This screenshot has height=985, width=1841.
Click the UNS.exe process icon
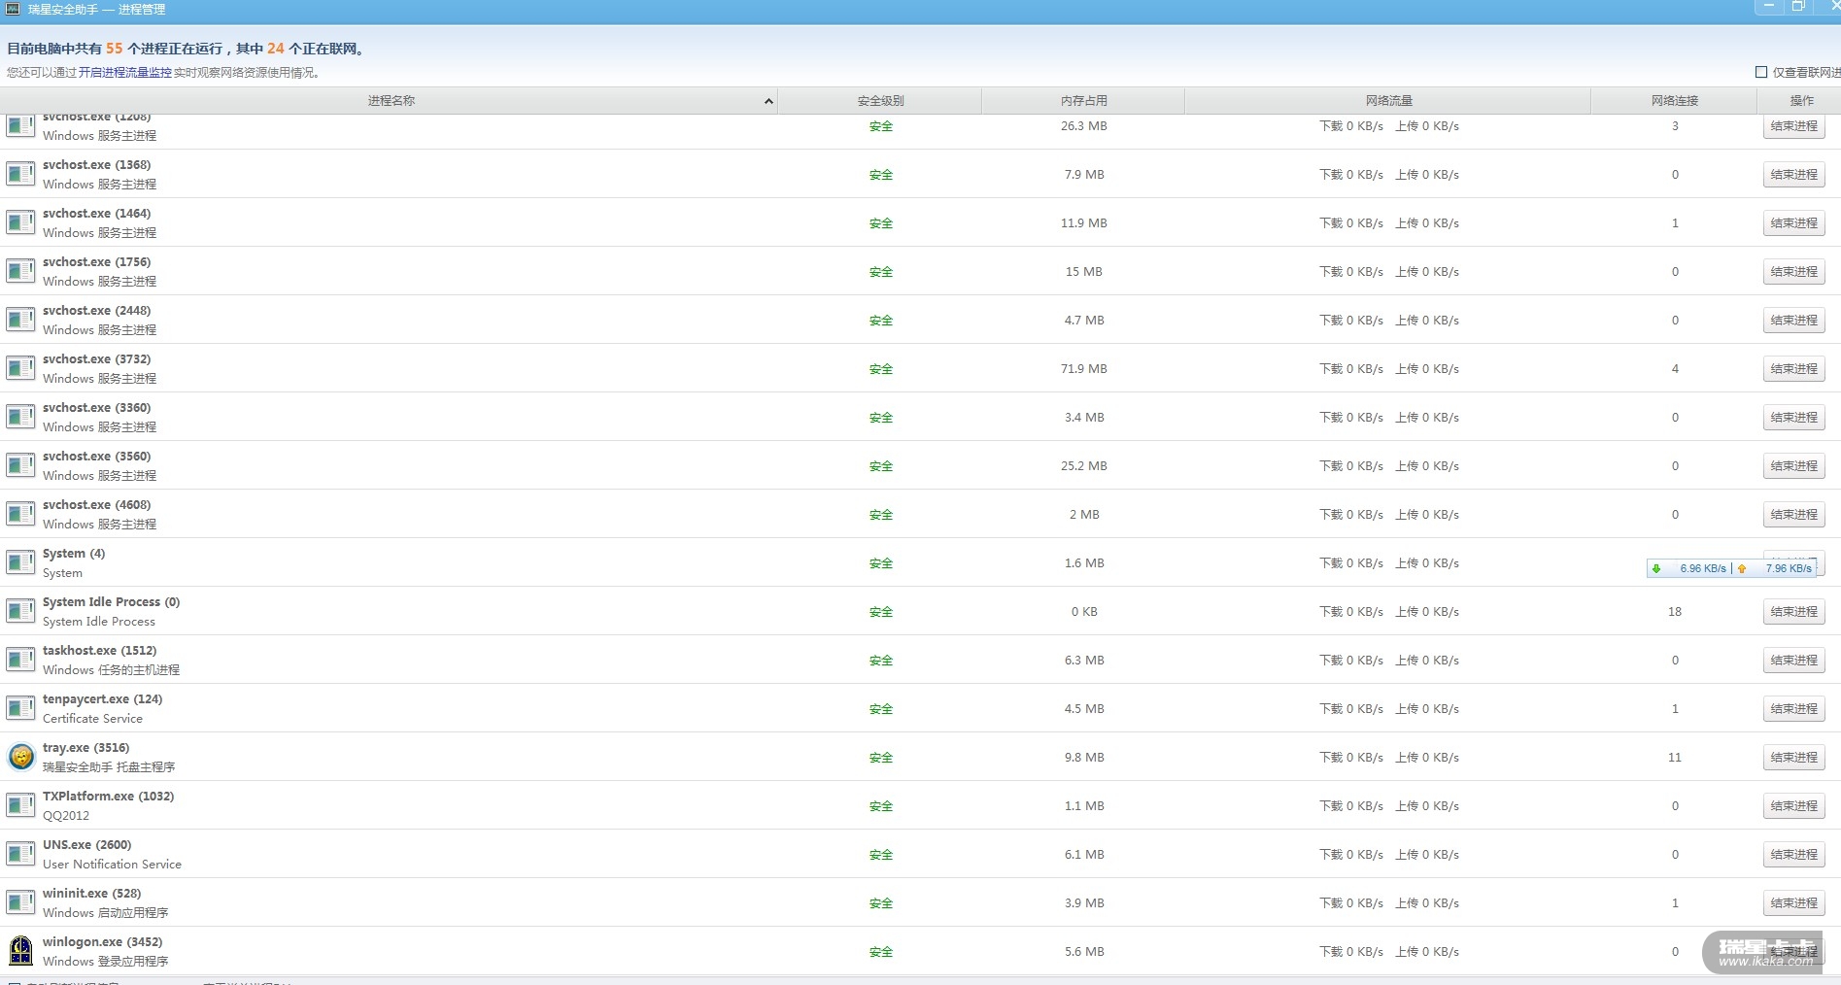tap(20, 854)
